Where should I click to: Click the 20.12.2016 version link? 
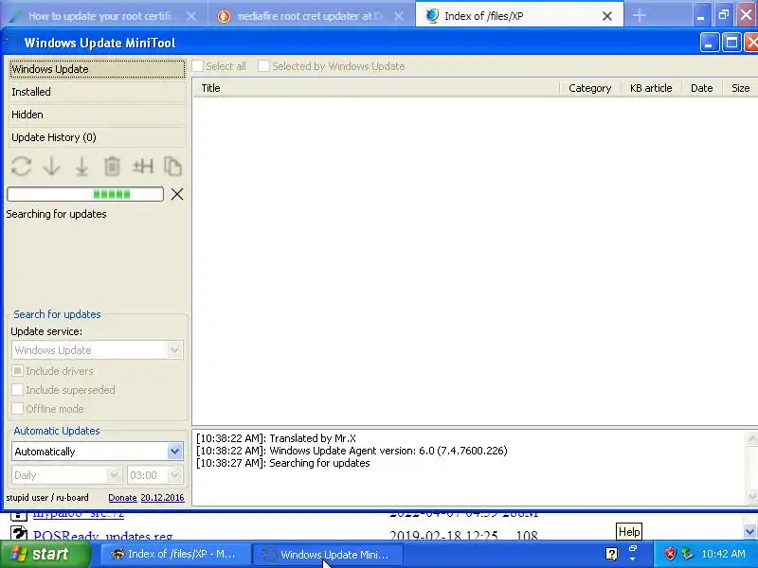pyautogui.click(x=162, y=498)
